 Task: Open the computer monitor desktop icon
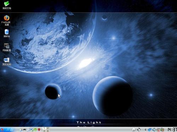click(x=7, y=60)
